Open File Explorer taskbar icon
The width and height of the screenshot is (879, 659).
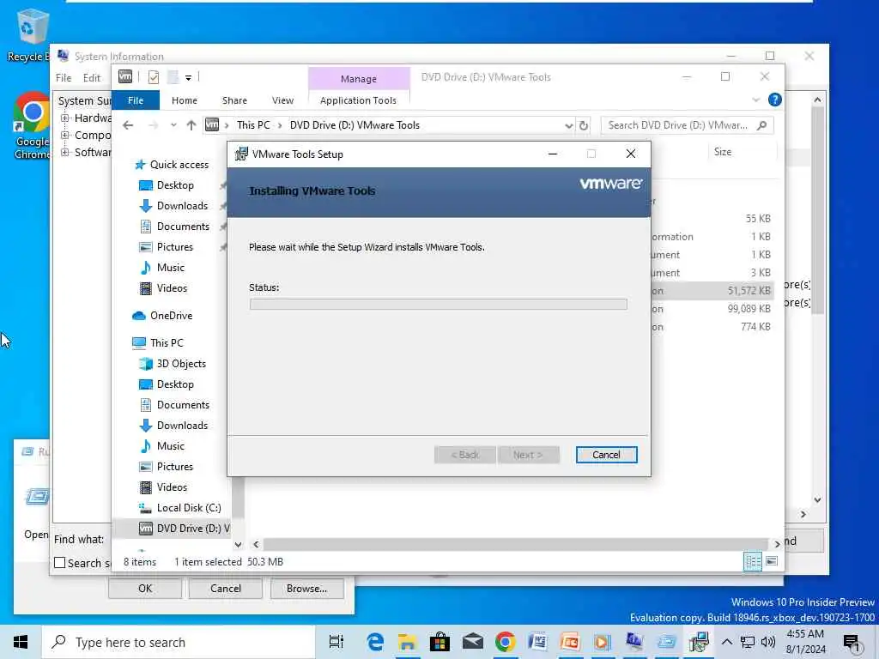(407, 642)
